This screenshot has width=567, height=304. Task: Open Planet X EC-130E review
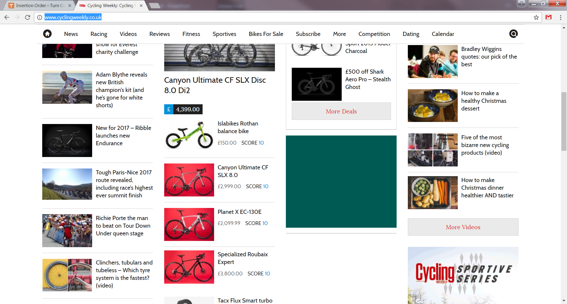239,212
